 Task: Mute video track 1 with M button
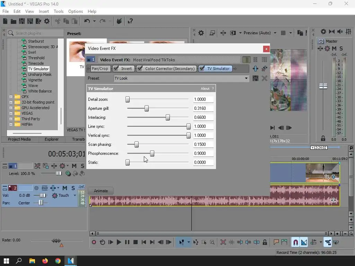(74, 166)
